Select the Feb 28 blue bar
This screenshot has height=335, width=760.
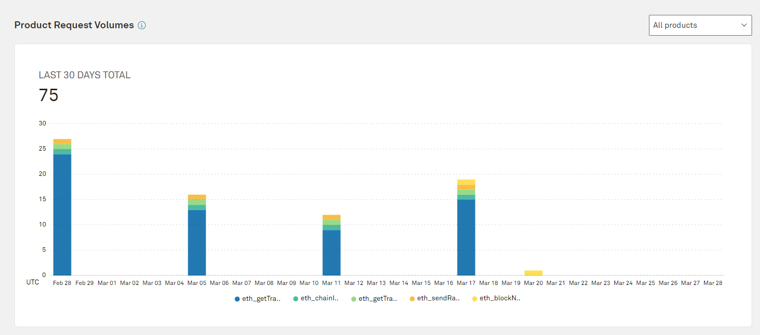62,215
